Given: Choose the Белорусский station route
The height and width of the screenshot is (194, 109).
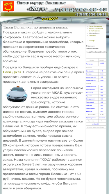Looking at the screenshot, I should [90, 99].
